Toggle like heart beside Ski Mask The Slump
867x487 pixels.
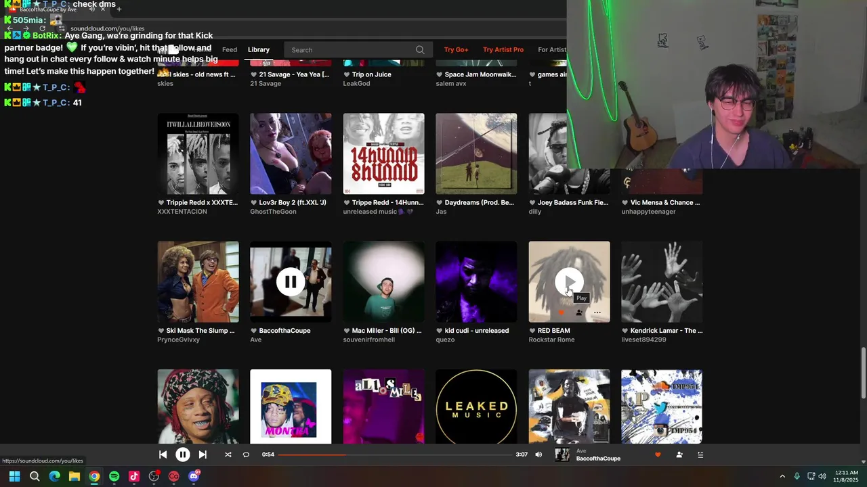tap(161, 331)
